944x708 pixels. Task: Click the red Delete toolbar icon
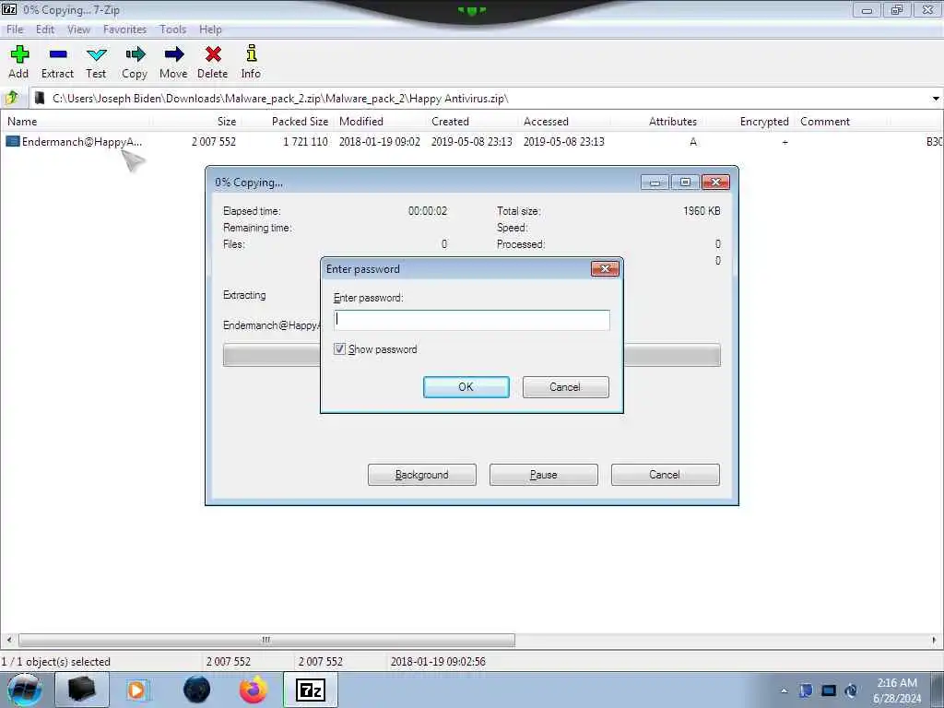pos(213,54)
